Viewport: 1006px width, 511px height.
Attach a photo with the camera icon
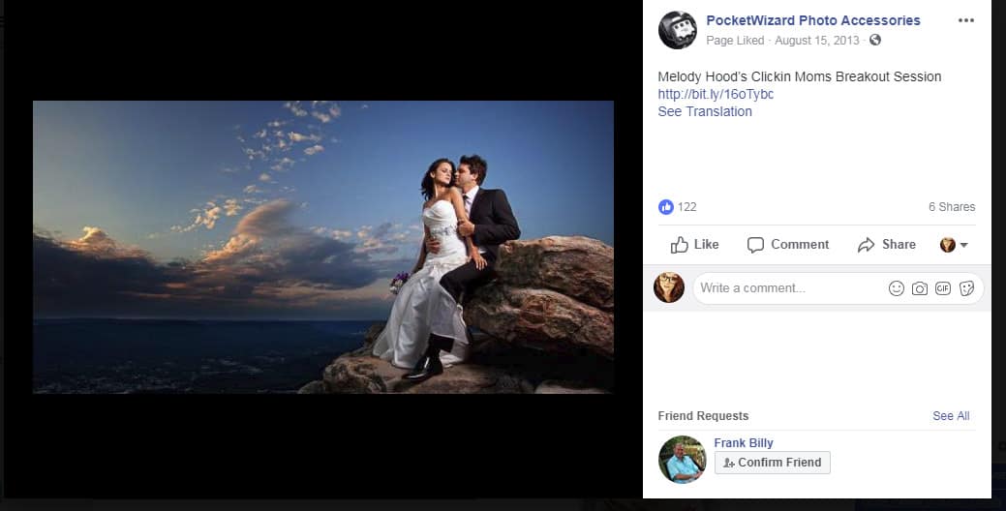920,288
